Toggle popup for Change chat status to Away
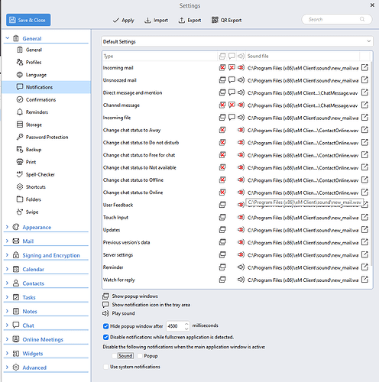 [x=222, y=130]
